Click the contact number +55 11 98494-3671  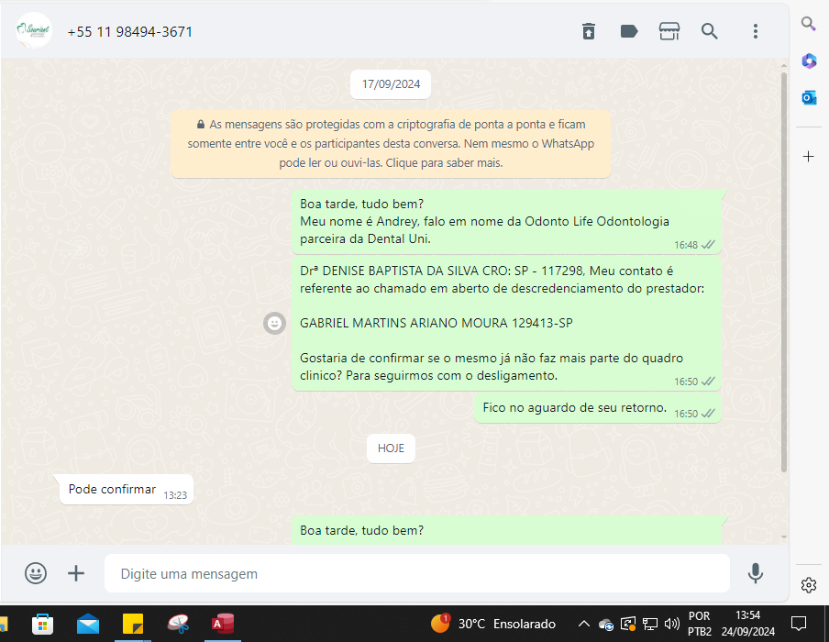point(130,32)
